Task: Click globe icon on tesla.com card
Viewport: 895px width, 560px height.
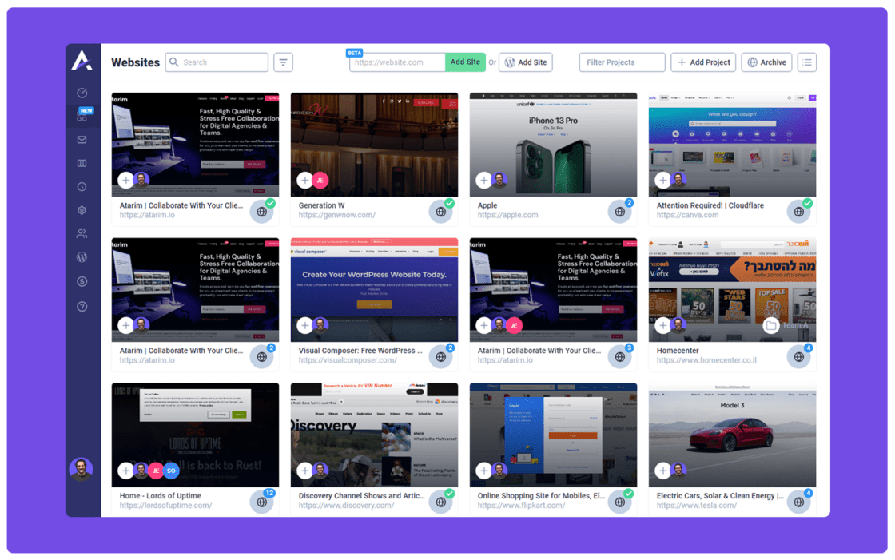Action: click(799, 502)
